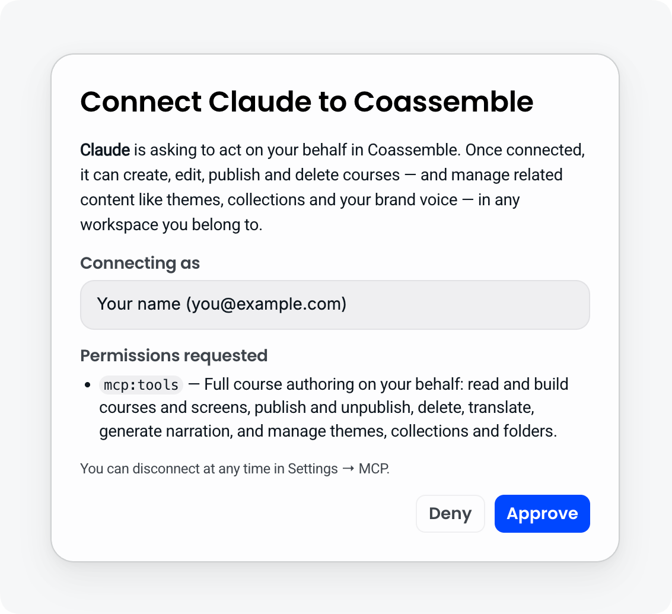Screen dimensions: 672x614
Task: Click 'MCP' at the end of the disconnect note
Action: [x=374, y=469]
